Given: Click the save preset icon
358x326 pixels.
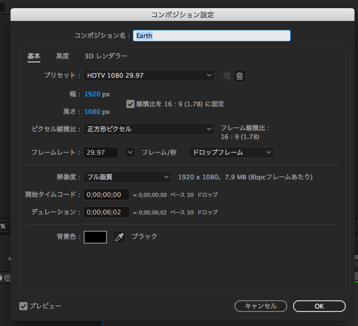Looking at the screenshot, I should (227, 76).
